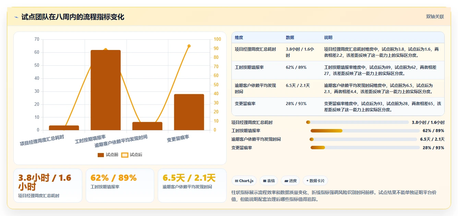Click the short 项目经理周度汇总耗时 bar in the chart
Image resolution: width=458 pixels, height=216 pixels.
coord(64,128)
